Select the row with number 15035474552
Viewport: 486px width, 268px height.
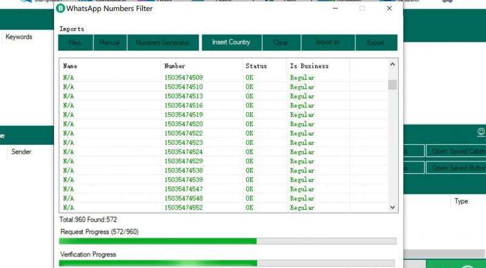[183, 207]
